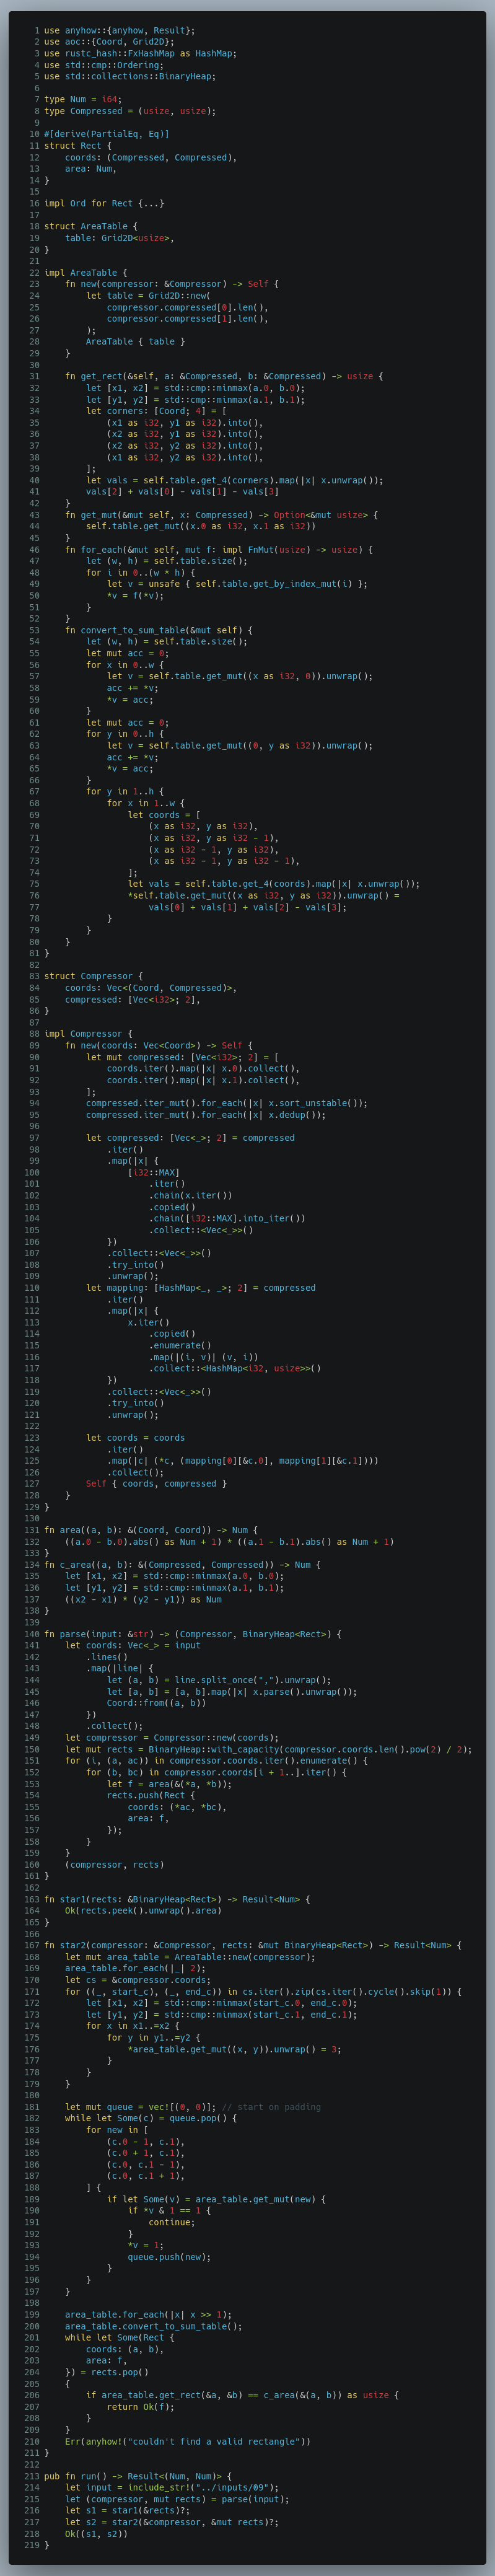Click the BinaryHeap import line

pyautogui.click(x=130, y=77)
